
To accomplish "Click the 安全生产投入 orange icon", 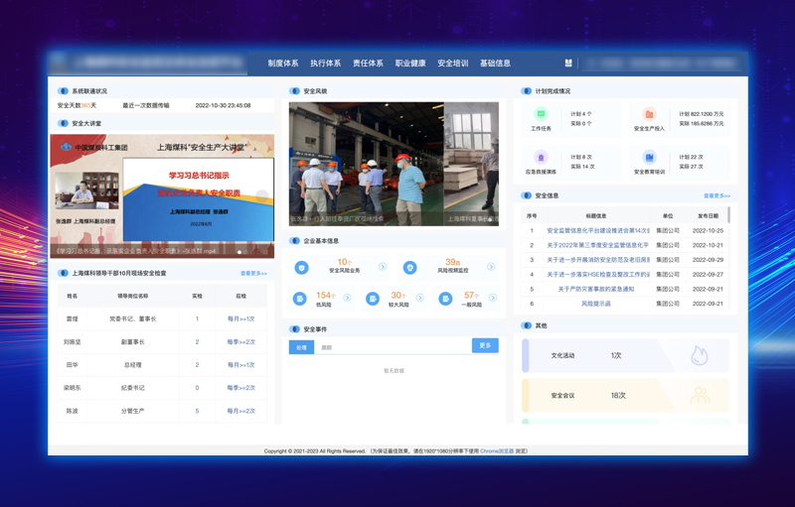I will pyautogui.click(x=649, y=115).
